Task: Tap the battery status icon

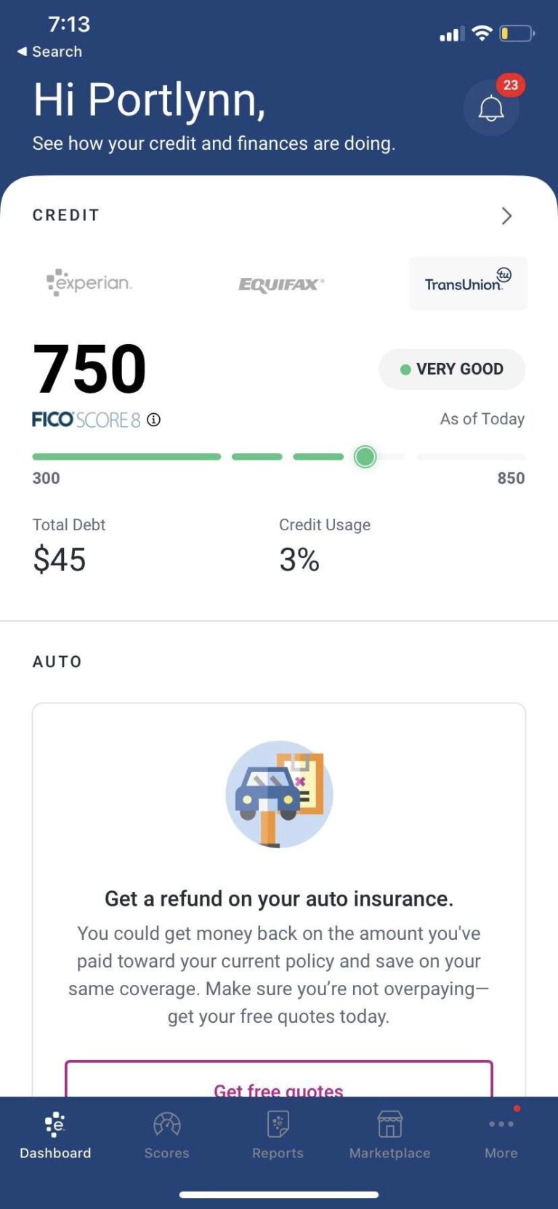Action: [517, 33]
